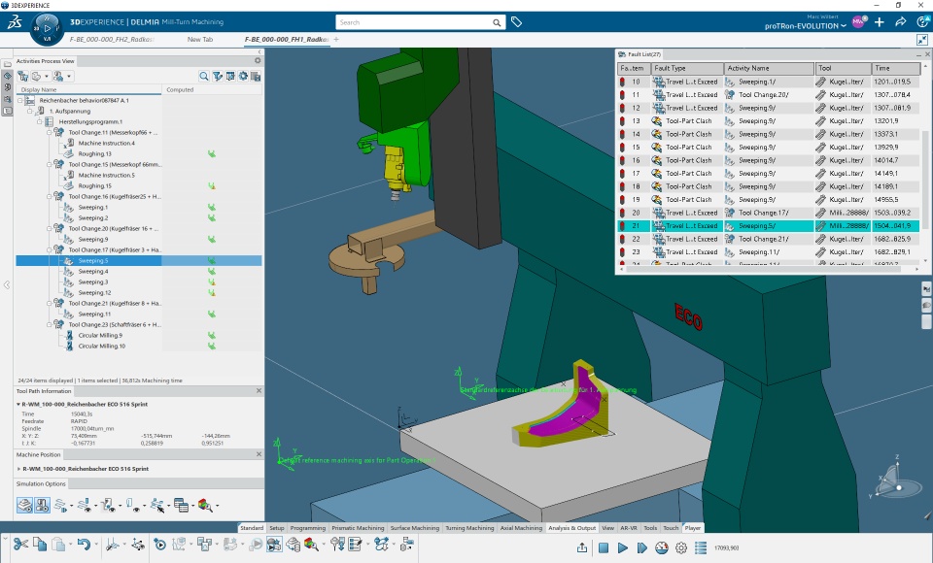
Task: Open the New Tab document tab
Action: click(x=200, y=39)
